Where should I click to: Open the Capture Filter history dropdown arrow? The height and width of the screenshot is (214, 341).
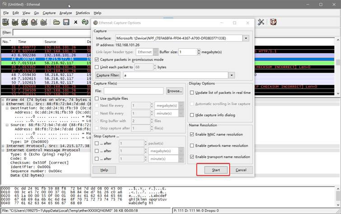coord(232,75)
